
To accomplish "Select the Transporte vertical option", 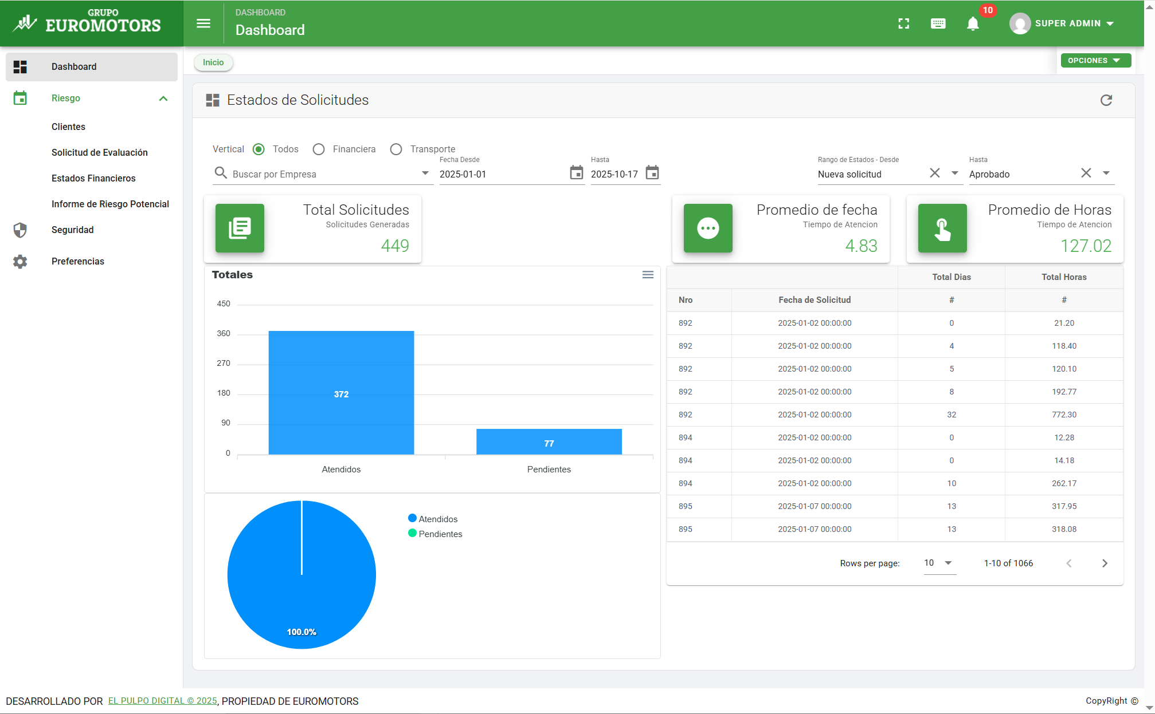I will click(396, 149).
